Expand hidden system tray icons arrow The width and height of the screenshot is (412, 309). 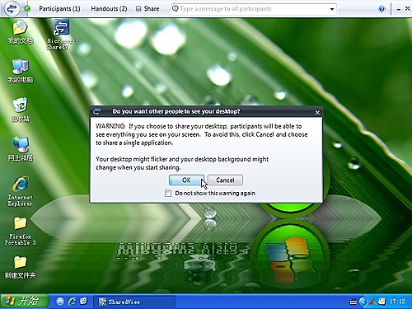(x=363, y=302)
